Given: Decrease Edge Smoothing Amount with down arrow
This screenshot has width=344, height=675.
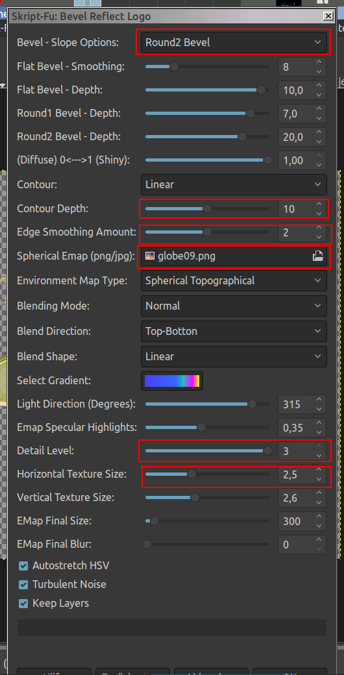Looking at the screenshot, I should point(319,237).
